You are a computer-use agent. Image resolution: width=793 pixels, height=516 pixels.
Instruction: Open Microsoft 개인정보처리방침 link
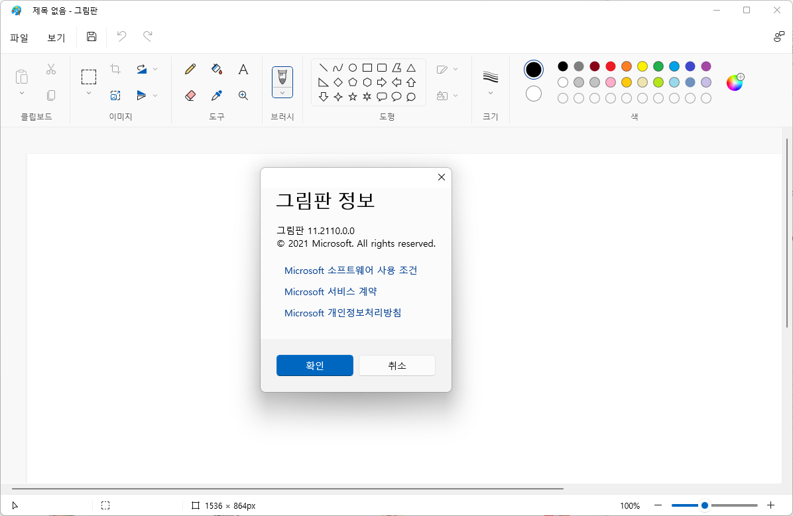(342, 312)
